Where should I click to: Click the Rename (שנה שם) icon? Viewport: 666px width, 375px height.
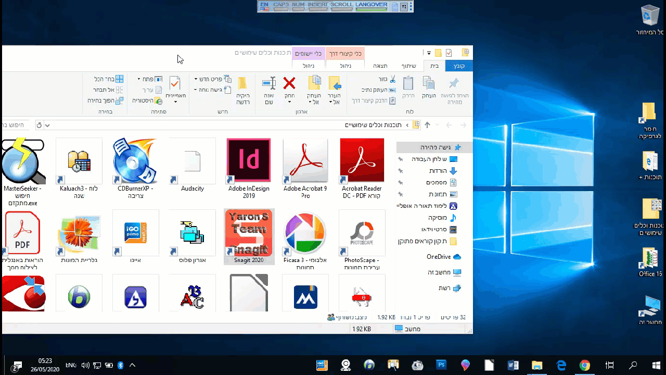pos(269,83)
